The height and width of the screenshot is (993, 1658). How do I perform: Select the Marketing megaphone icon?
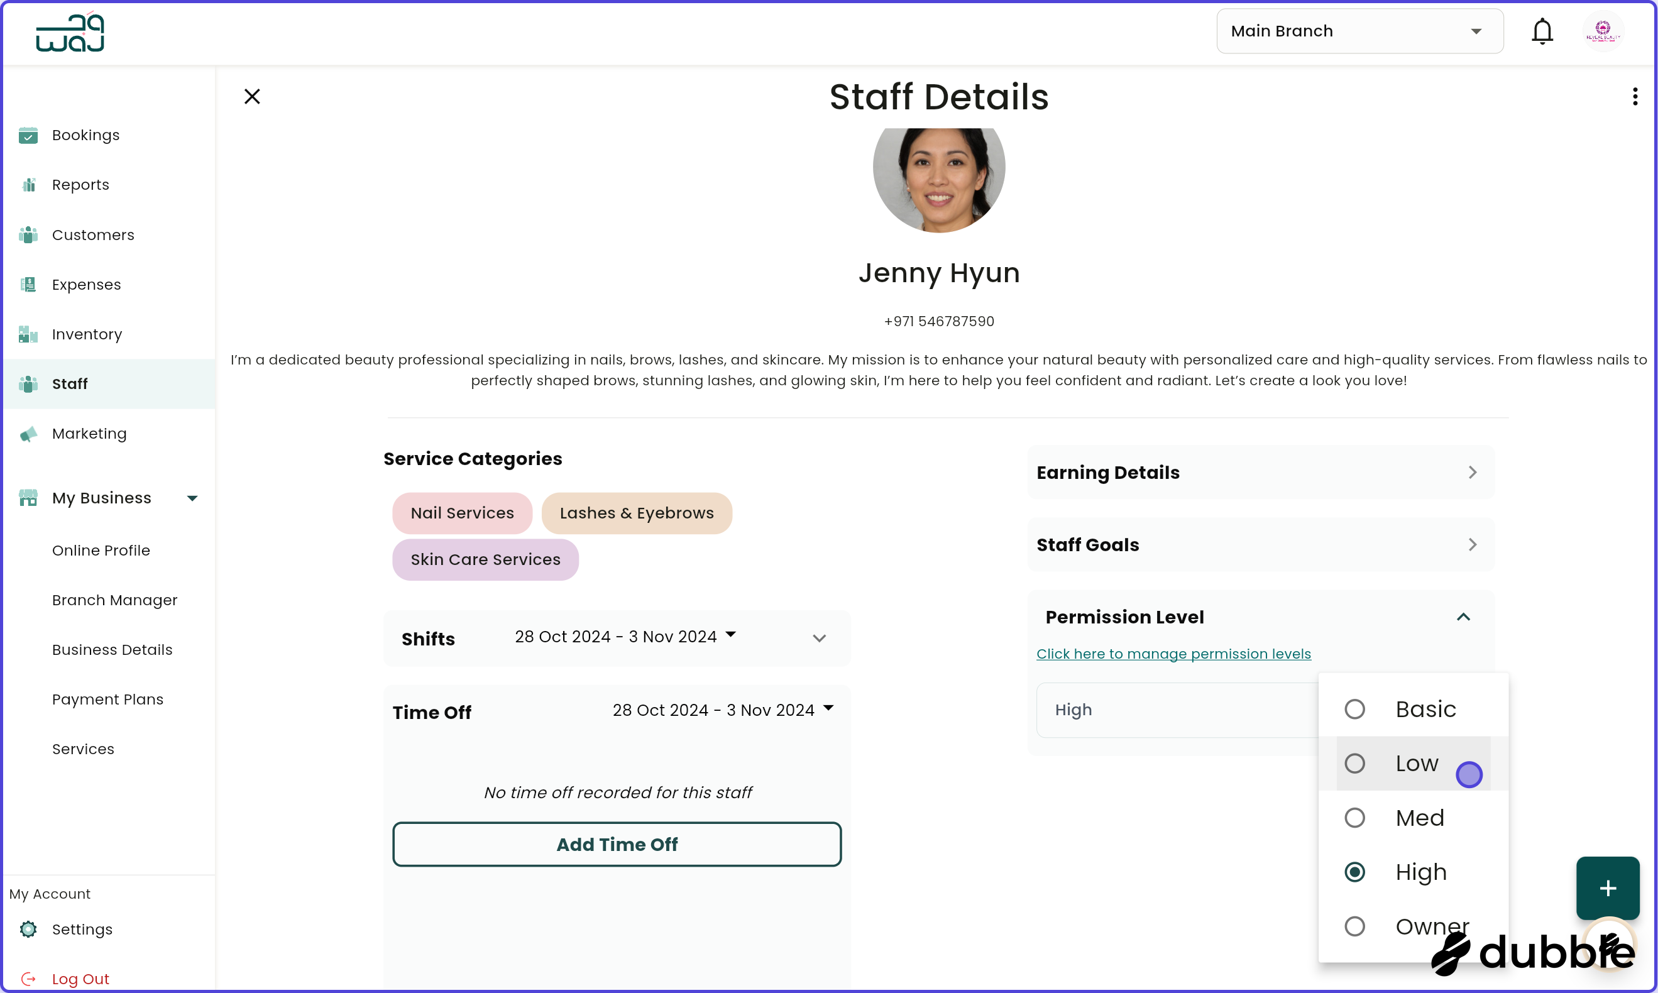(x=29, y=433)
